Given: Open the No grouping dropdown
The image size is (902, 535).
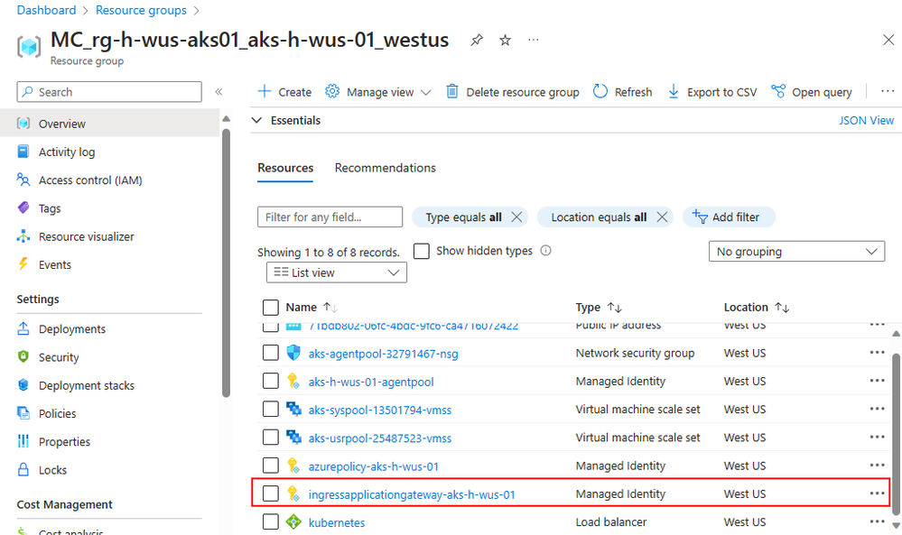Looking at the screenshot, I should (x=796, y=251).
